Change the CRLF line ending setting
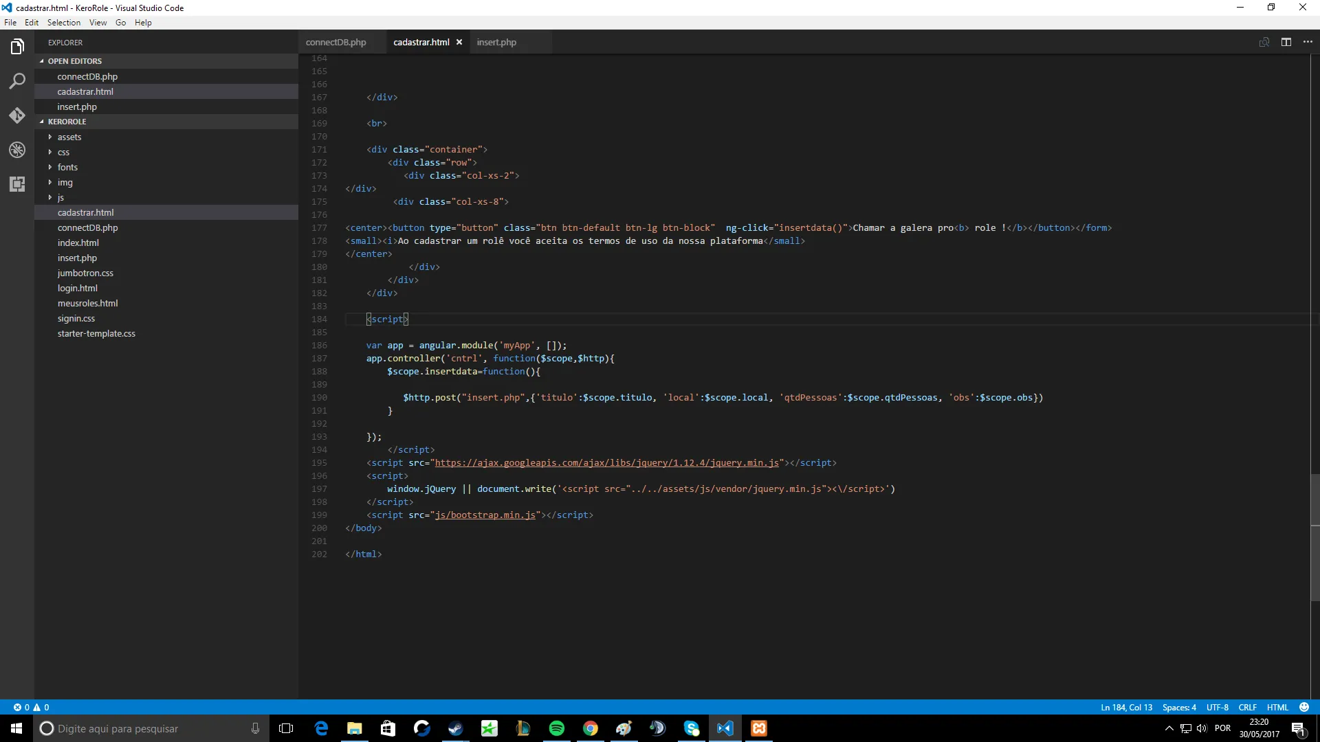The width and height of the screenshot is (1320, 742). [1247, 707]
